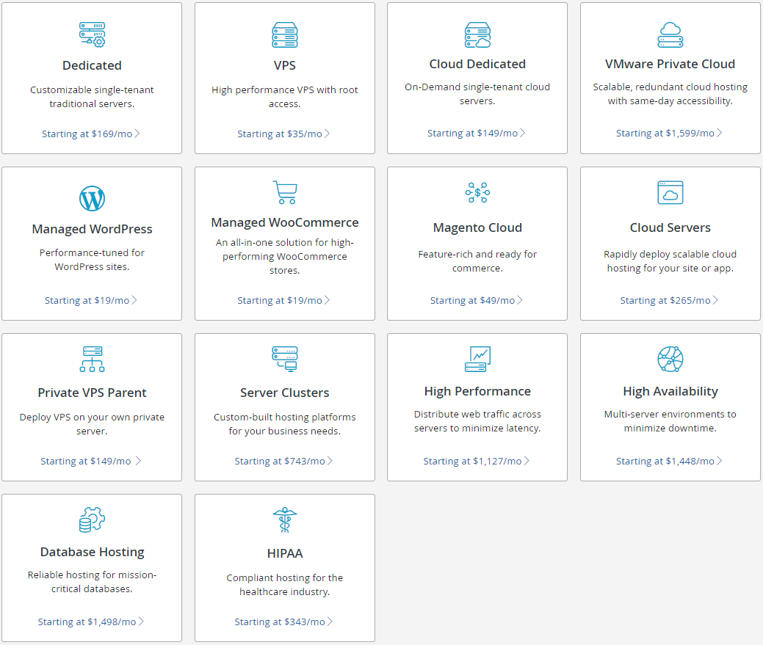
Task: Click 'Compliant hosting for the healthcare industry'
Action: [285, 585]
